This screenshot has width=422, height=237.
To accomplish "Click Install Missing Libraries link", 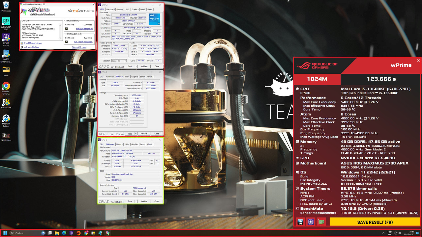I will point(33,43).
